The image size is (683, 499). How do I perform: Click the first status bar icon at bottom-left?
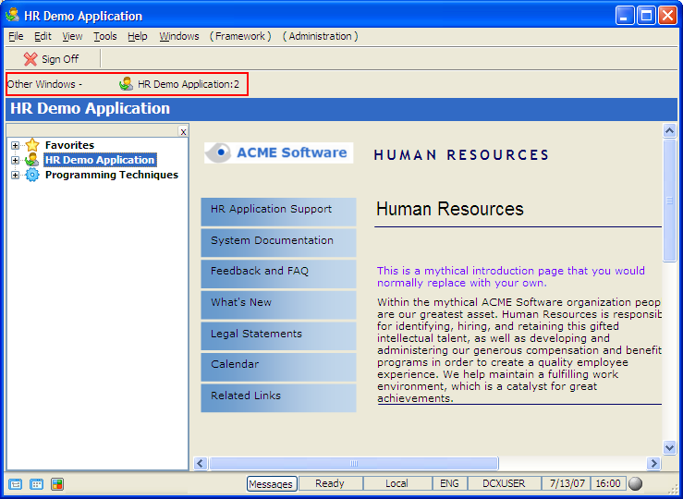pyautogui.click(x=15, y=484)
